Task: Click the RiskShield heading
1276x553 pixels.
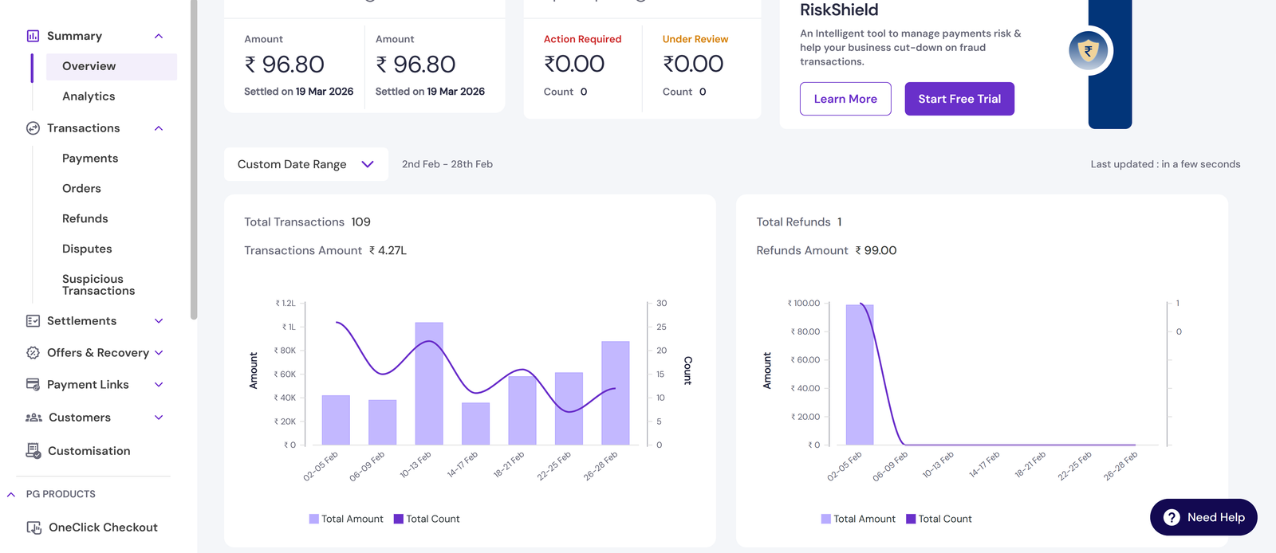Action: point(839,10)
